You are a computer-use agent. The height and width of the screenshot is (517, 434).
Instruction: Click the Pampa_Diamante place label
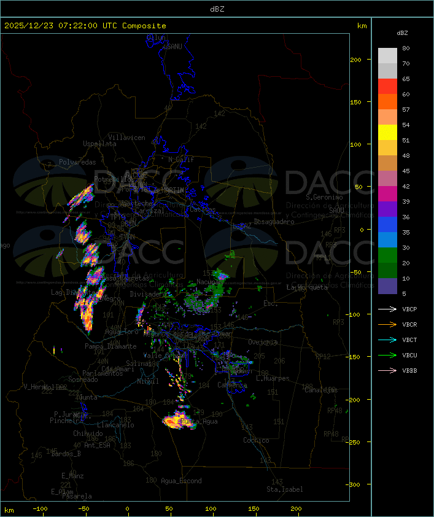[110, 346]
